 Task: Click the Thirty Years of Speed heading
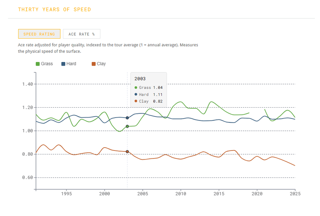click(54, 9)
